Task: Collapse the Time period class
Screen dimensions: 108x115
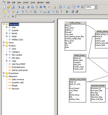Action: click(4, 24)
